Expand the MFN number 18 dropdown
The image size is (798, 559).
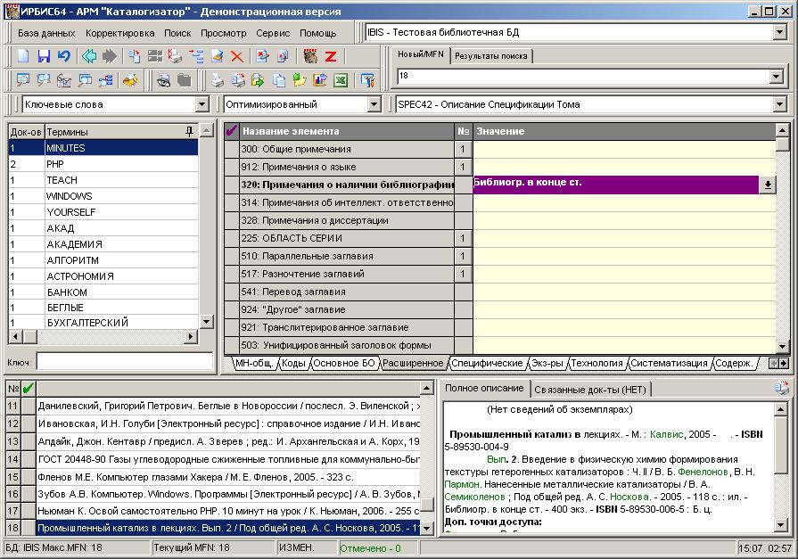click(x=776, y=77)
